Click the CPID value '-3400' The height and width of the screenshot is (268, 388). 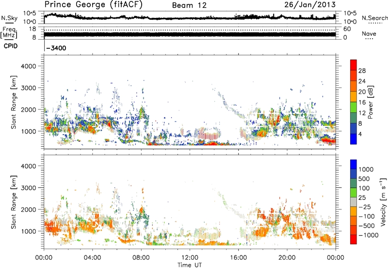(56, 48)
